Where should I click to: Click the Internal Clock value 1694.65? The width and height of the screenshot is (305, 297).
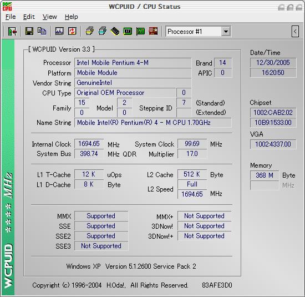(89, 144)
